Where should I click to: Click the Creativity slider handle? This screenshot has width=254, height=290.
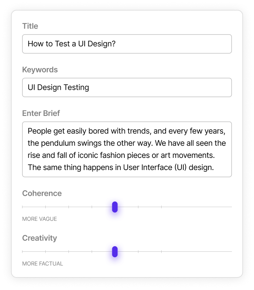[115, 252]
